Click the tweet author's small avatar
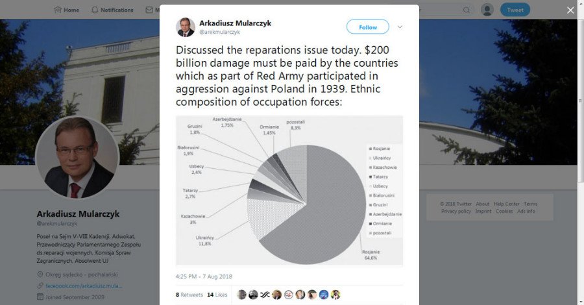The height and width of the screenshot is (305, 584). pos(186,27)
